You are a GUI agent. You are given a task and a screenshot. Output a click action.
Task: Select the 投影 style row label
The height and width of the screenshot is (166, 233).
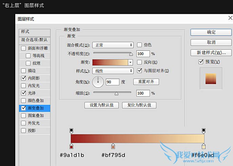(x=32, y=131)
